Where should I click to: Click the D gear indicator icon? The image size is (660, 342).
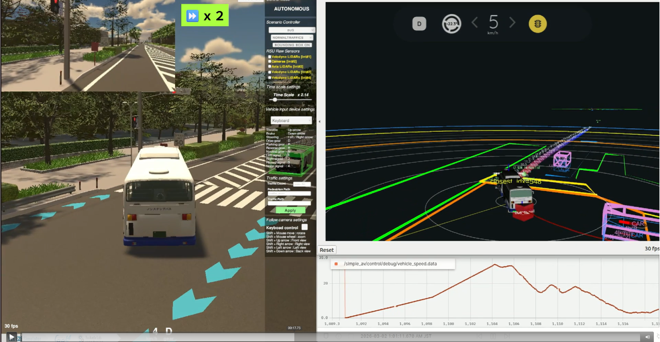pyautogui.click(x=419, y=24)
